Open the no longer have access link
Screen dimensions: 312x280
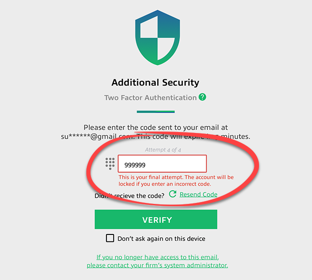158,257
